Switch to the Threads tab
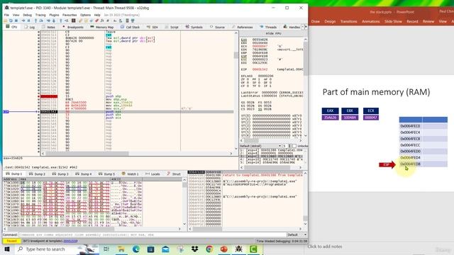This screenshot has width=454, height=255. click(x=268, y=27)
